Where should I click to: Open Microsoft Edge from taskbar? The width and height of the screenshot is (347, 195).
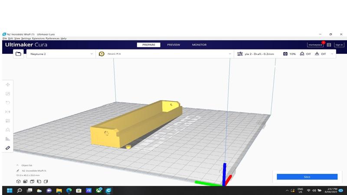point(69,190)
